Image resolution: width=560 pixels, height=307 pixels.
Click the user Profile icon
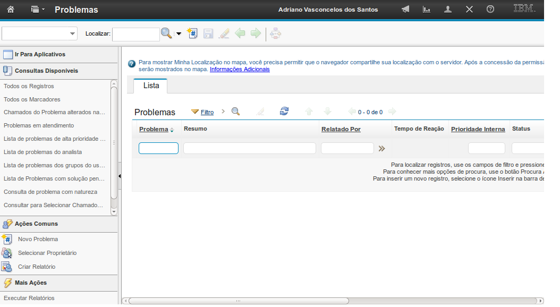pos(448,10)
